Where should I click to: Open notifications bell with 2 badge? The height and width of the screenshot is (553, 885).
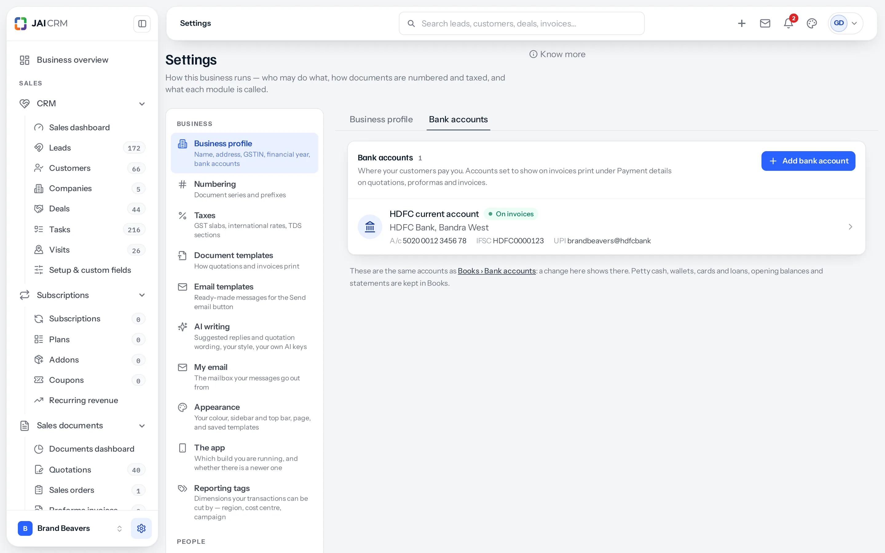coord(789,24)
